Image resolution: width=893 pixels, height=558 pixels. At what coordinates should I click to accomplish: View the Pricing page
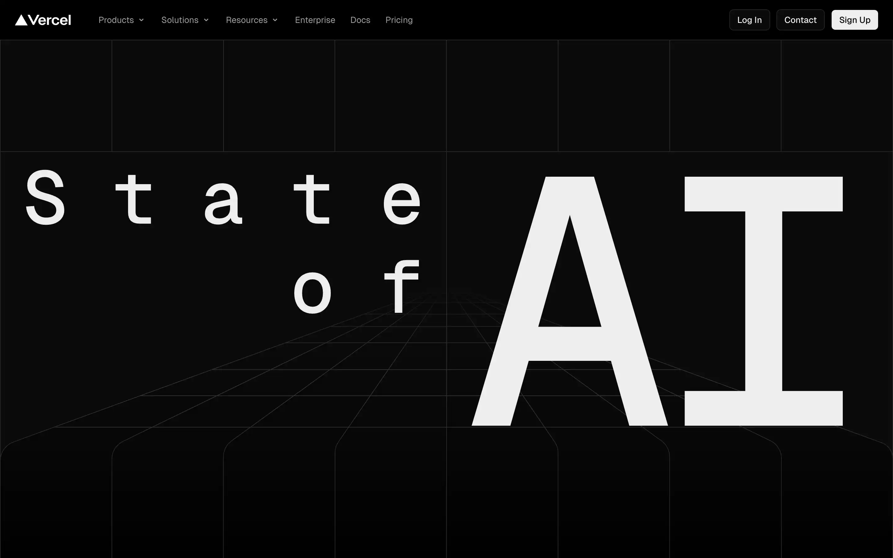(399, 20)
